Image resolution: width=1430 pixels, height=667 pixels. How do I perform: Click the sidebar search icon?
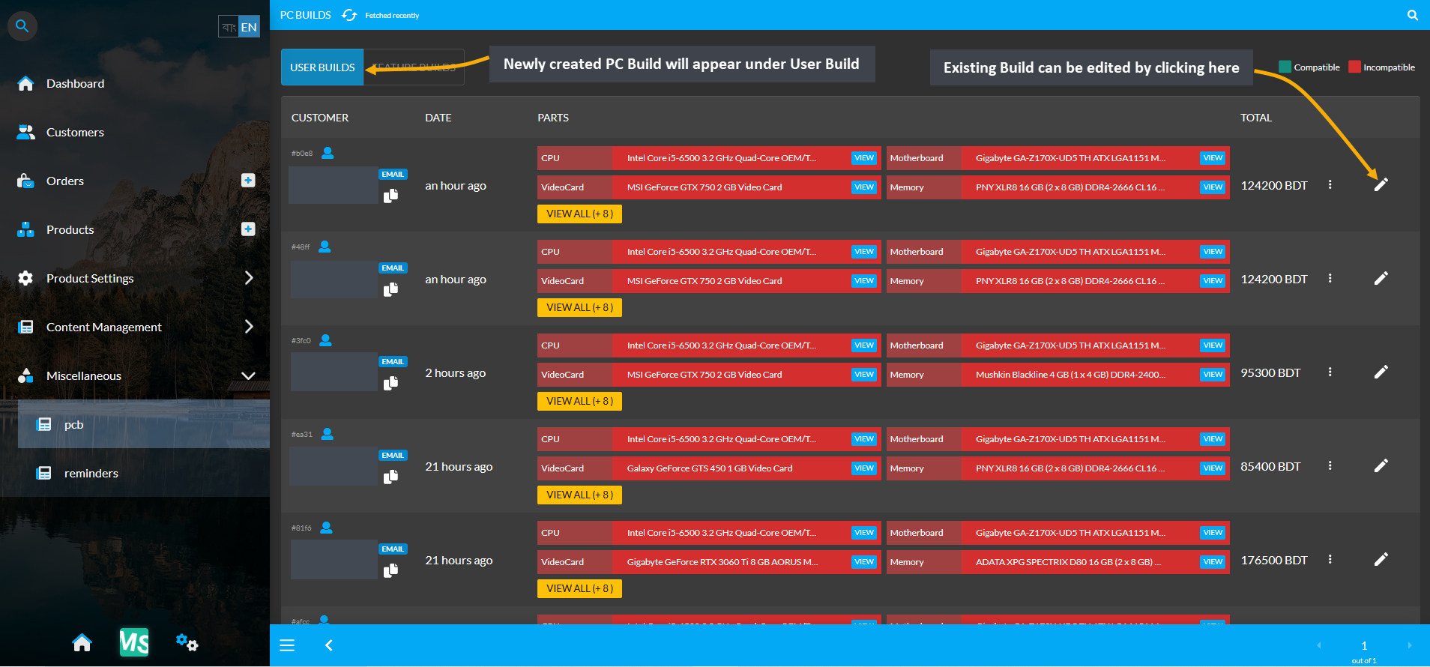coord(22,26)
